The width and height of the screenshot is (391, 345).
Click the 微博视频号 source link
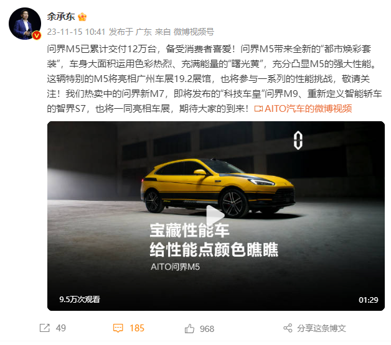[194, 32]
